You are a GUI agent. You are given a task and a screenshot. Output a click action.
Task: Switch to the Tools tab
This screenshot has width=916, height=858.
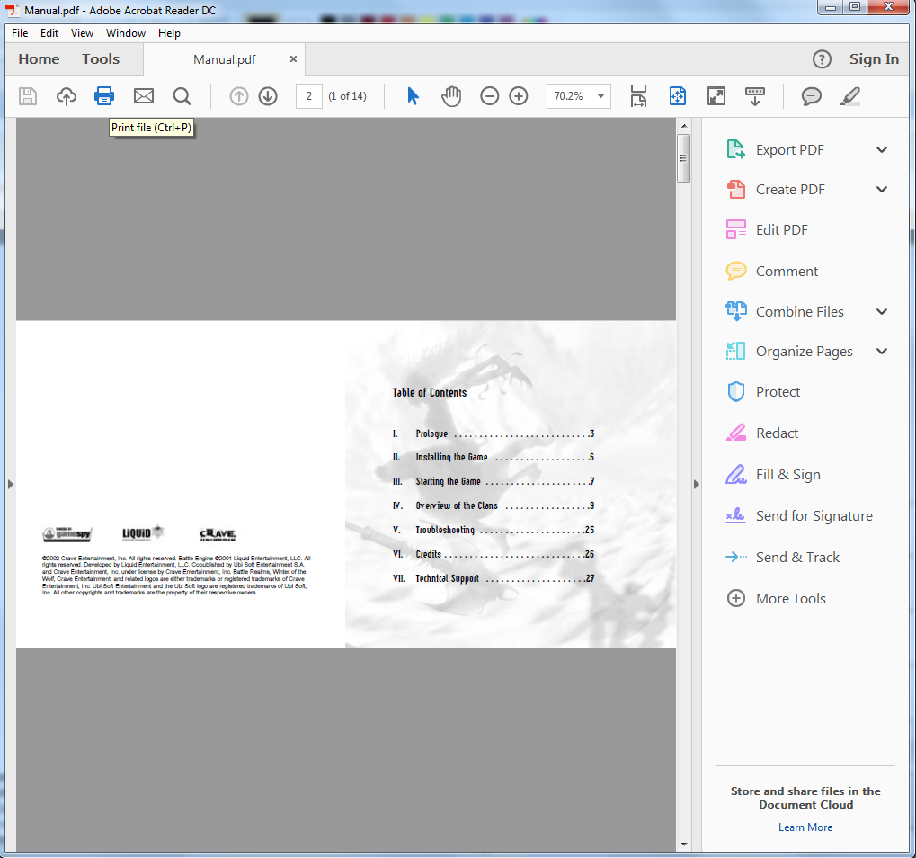101,59
